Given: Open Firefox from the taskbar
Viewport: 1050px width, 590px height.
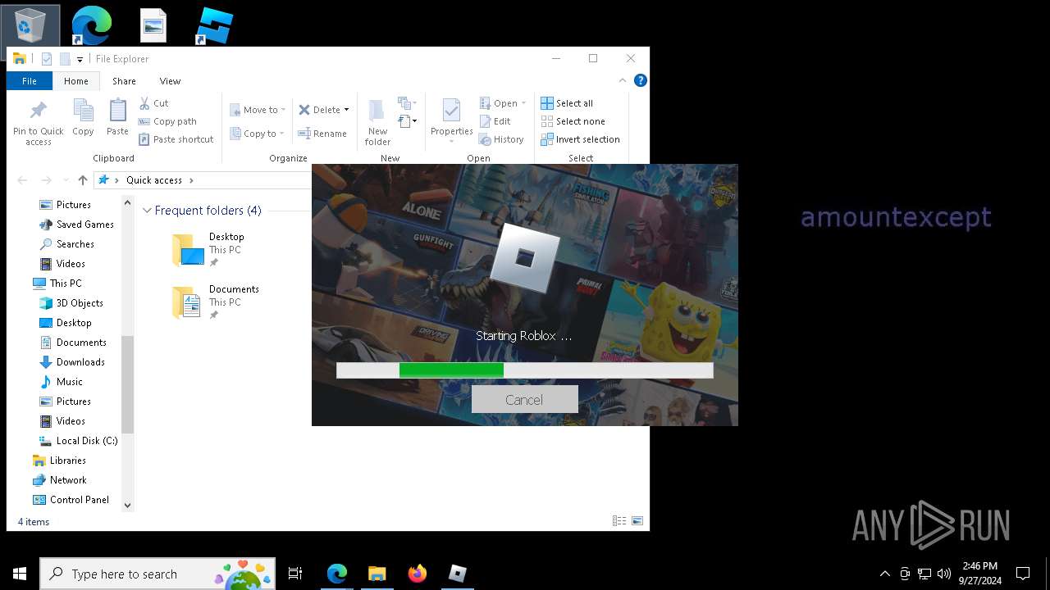Looking at the screenshot, I should pos(417,574).
